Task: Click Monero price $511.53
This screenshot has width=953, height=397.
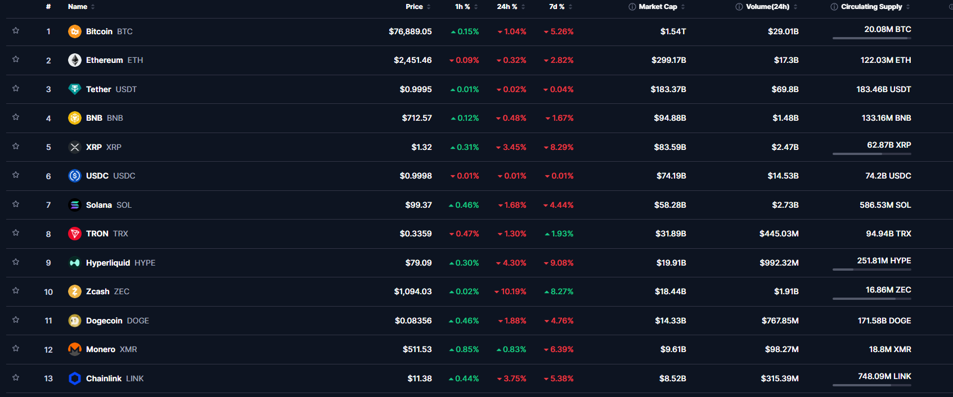Action: click(417, 349)
